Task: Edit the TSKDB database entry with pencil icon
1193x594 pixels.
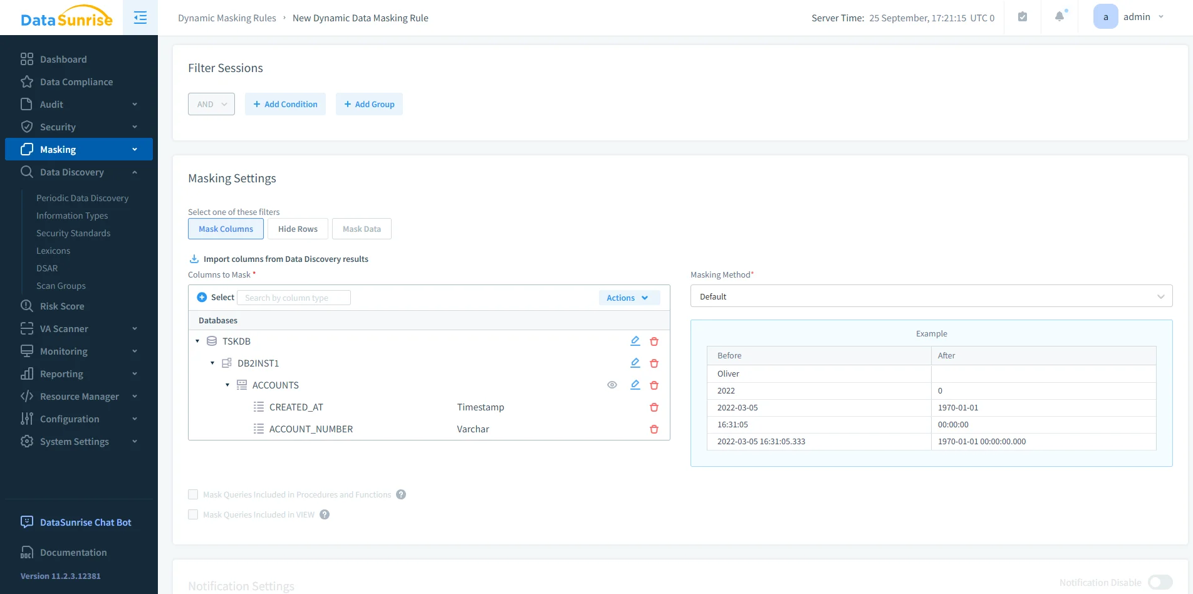Action: pyautogui.click(x=635, y=341)
